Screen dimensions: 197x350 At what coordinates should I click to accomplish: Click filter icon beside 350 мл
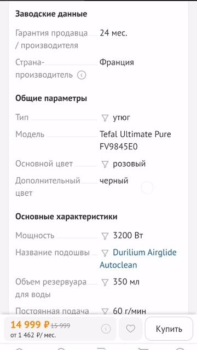[x=105, y=282]
